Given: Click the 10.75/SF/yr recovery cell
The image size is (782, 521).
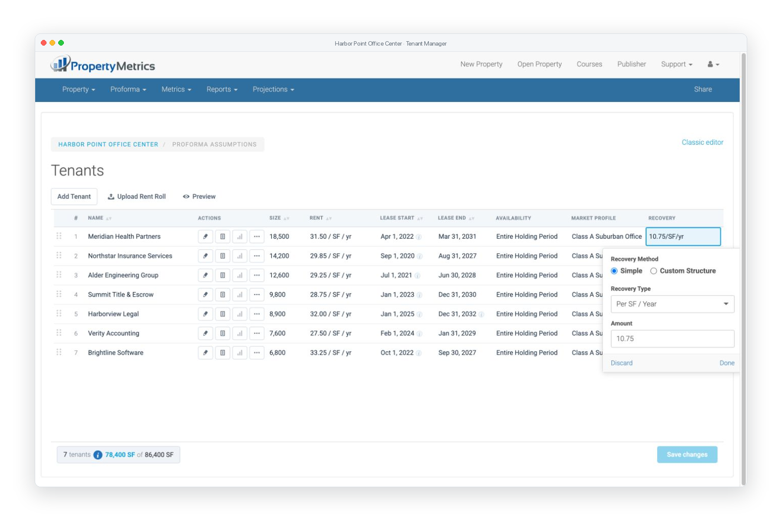Looking at the screenshot, I should (x=683, y=237).
